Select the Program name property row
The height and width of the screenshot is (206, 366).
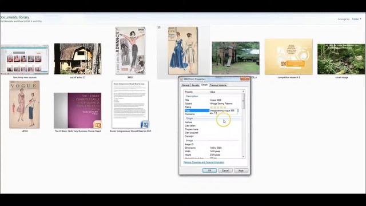coord(213,129)
